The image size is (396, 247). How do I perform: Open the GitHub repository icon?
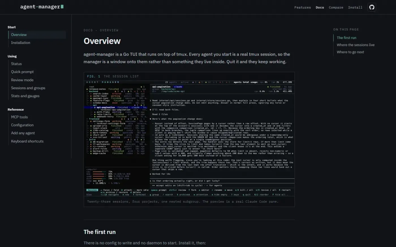coord(372,7)
